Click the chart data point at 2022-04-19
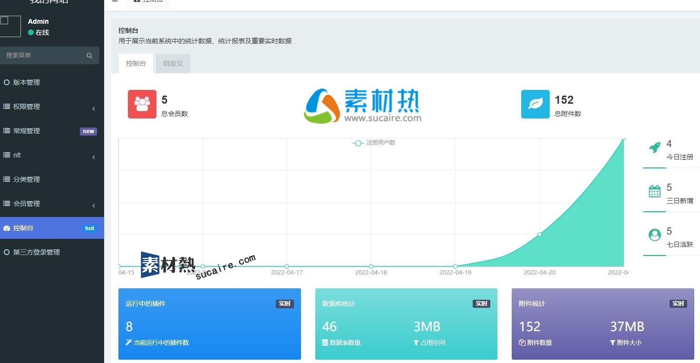 (456, 266)
